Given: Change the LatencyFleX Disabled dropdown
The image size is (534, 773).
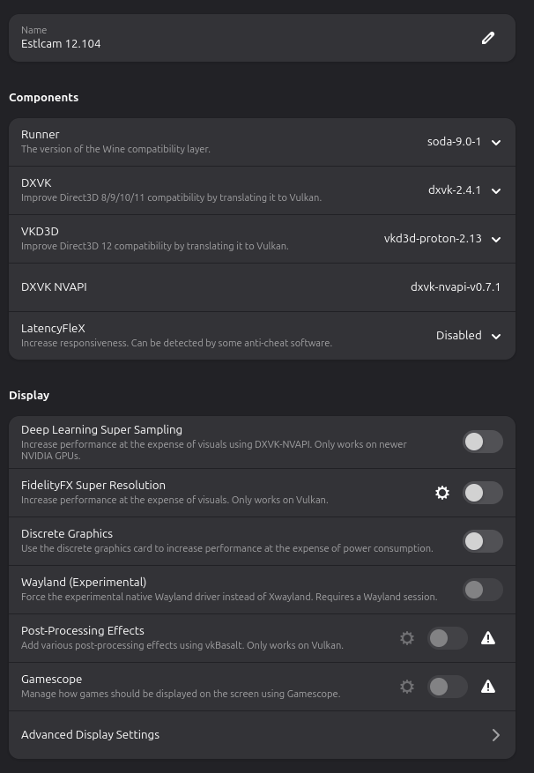Looking at the screenshot, I should [468, 336].
